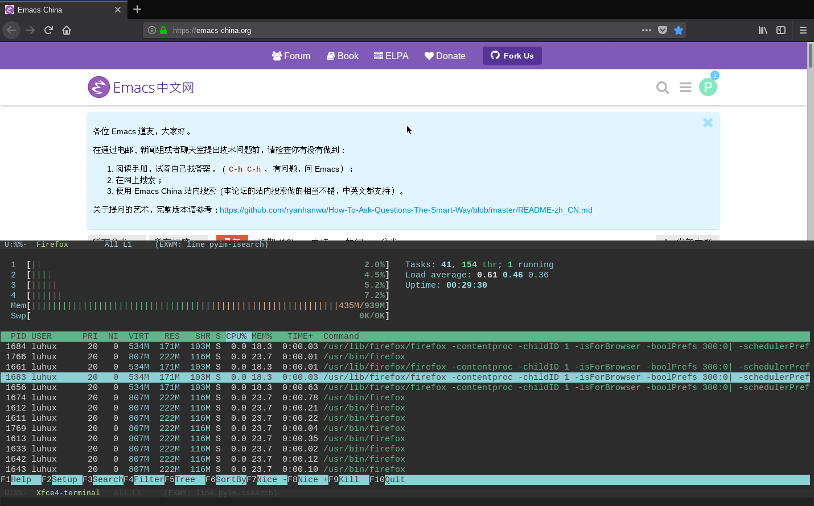The height and width of the screenshot is (506, 814).
Task: Click htop F9 Kill
Action: (x=349, y=479)
